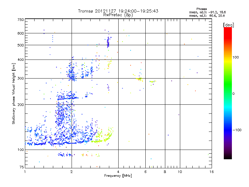
Task: Click the y-axis '100' tick label
Action: [21, 150]
